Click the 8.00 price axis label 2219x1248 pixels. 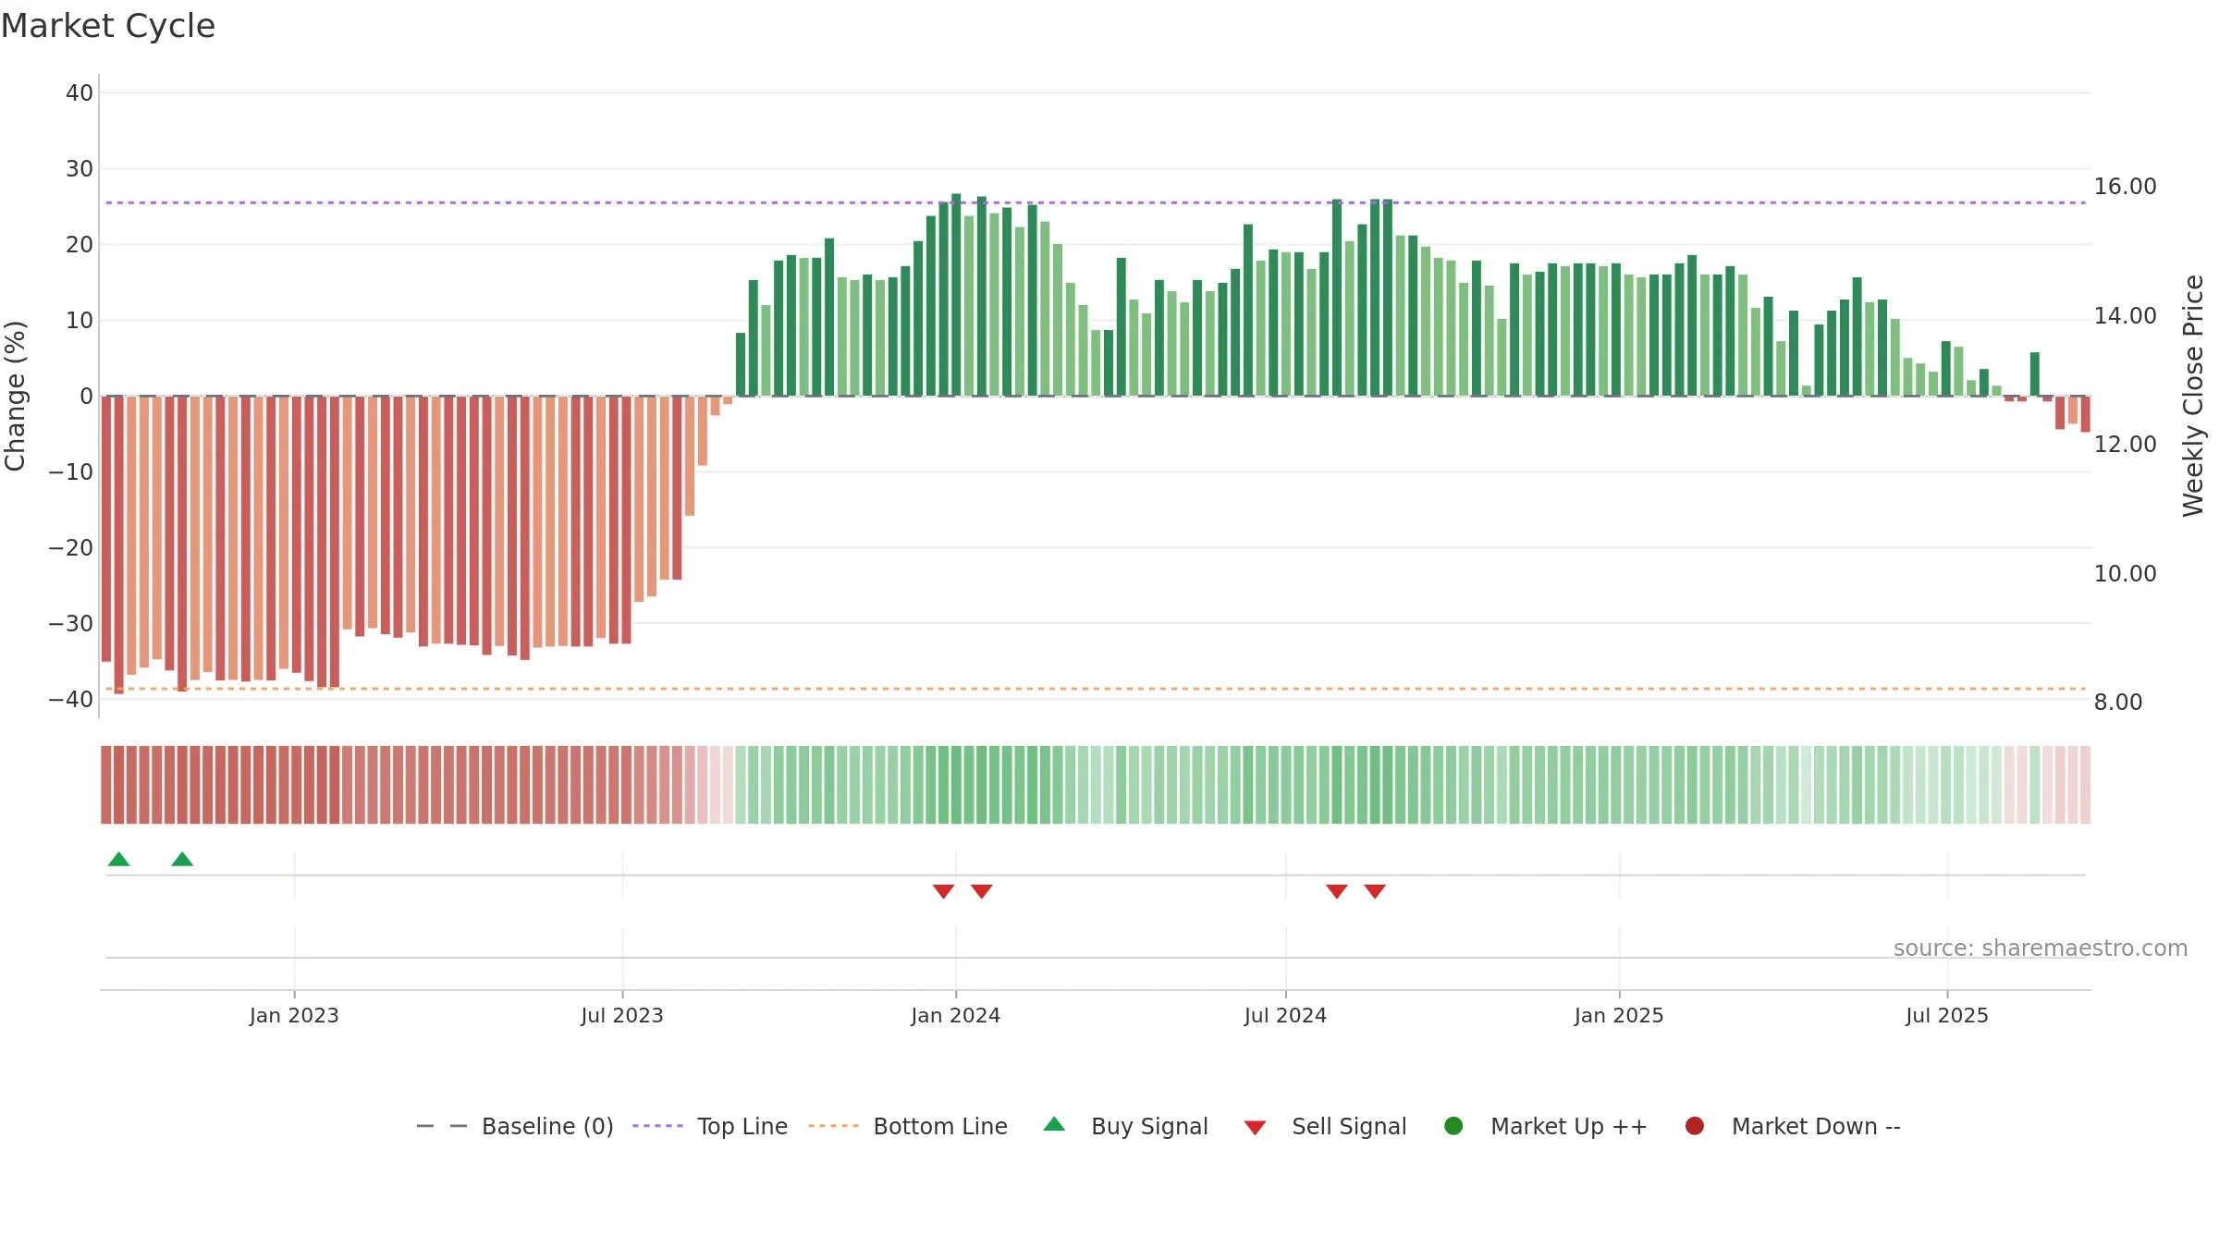tap(2118, 703)
